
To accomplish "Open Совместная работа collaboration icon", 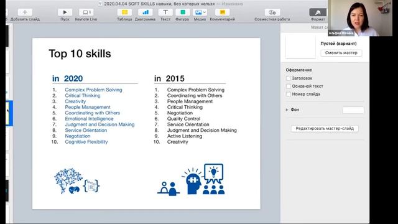I will coord(272,12).
